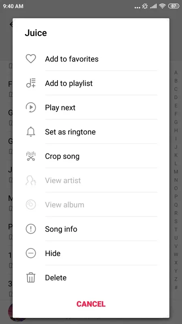This screenshot has width=182, height=324.
Task: Choose Delete from the Juice menu
Action: tap(91, 277)
